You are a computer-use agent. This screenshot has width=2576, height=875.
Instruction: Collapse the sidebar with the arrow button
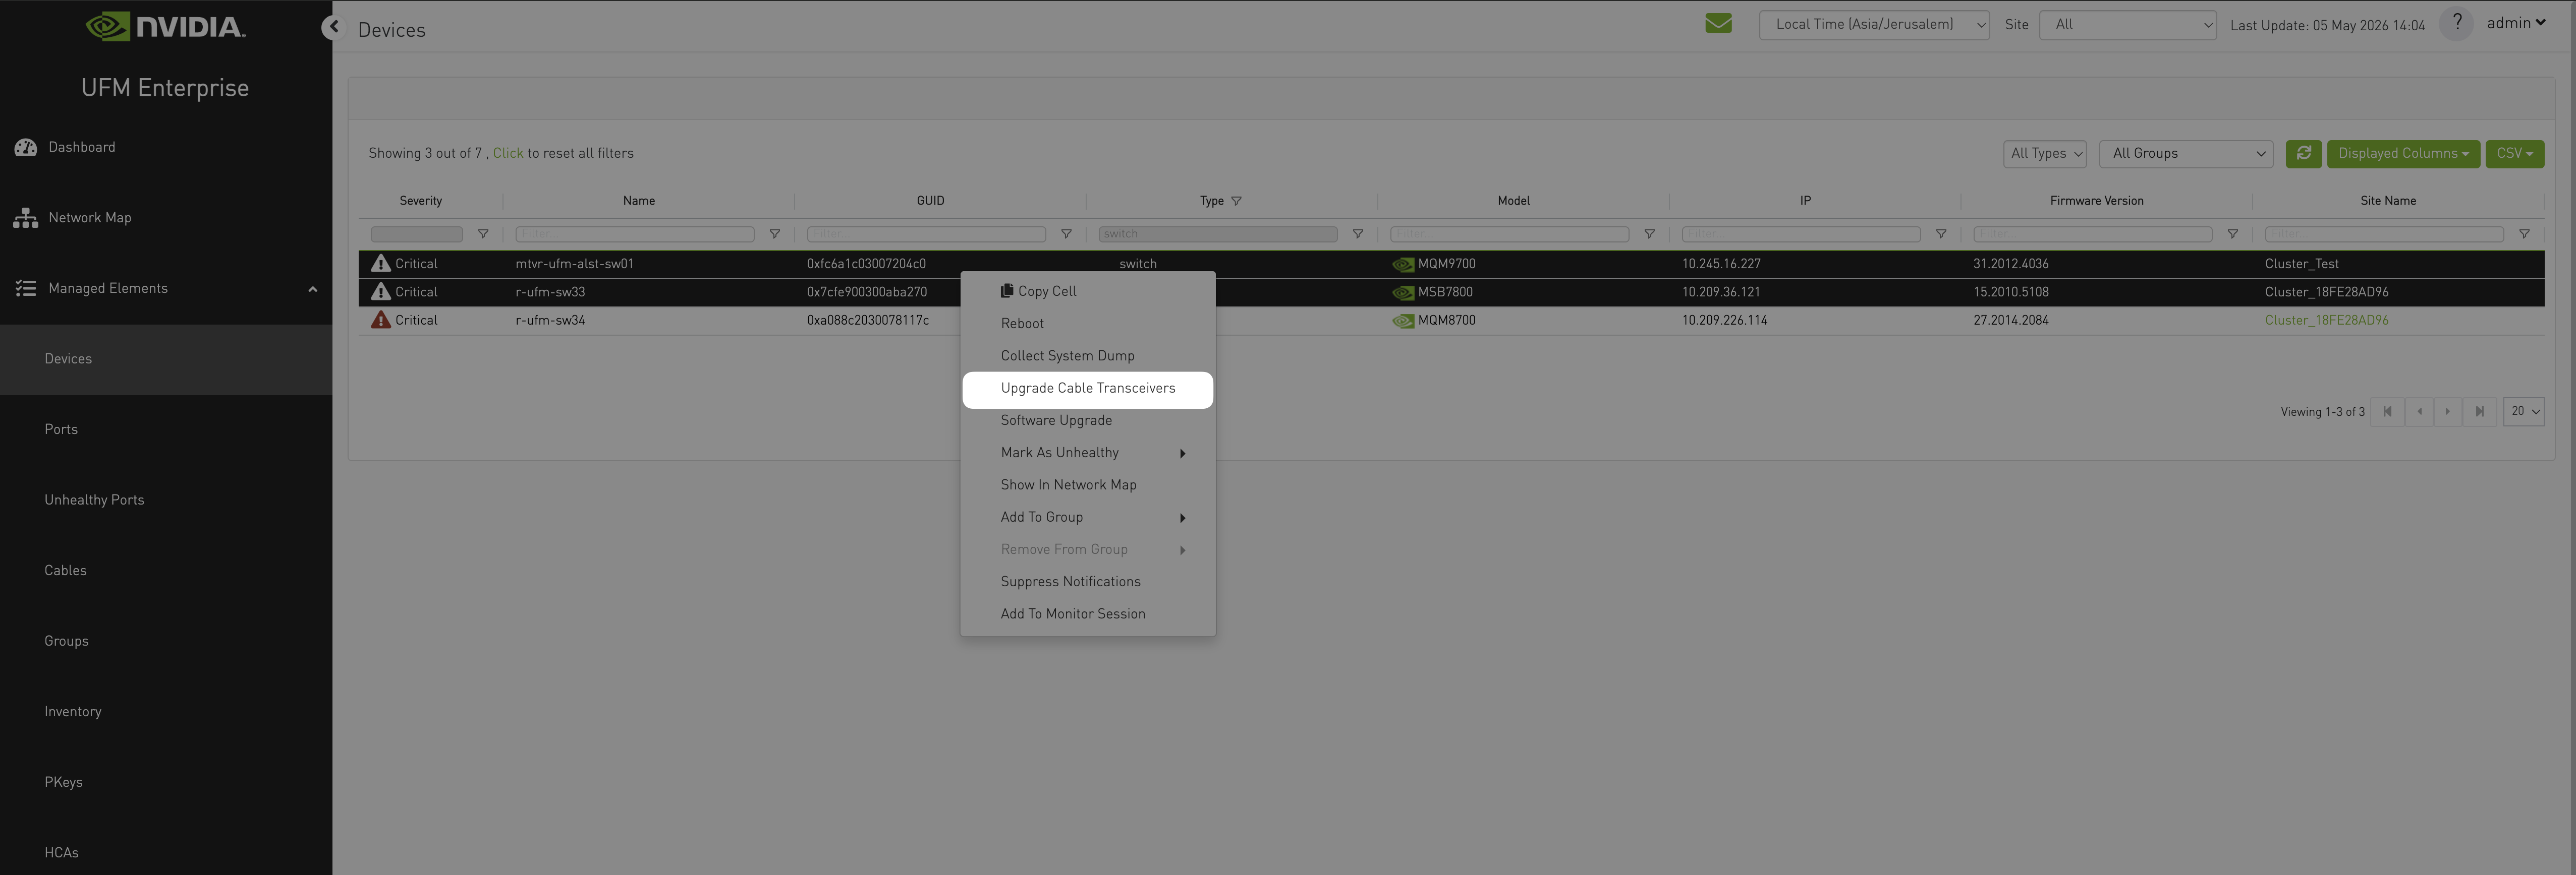(x=333, y=27)
